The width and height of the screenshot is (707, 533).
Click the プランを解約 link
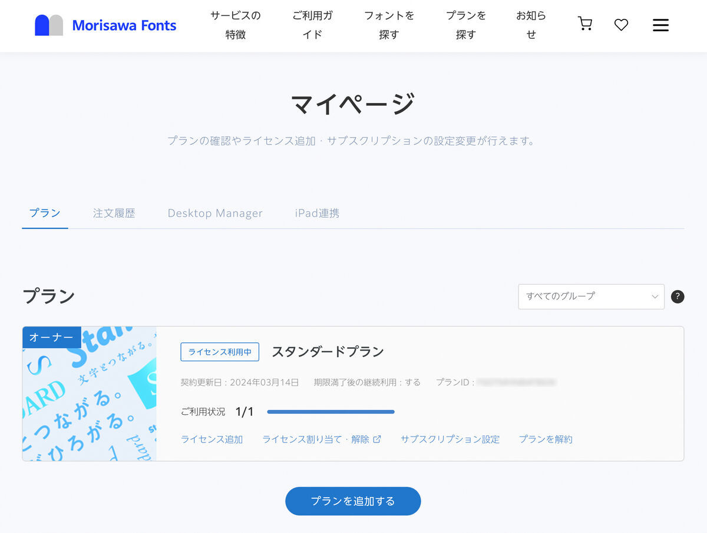point(546,439)
